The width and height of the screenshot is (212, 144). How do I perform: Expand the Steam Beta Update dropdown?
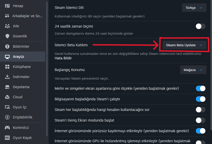pos(184,45)
